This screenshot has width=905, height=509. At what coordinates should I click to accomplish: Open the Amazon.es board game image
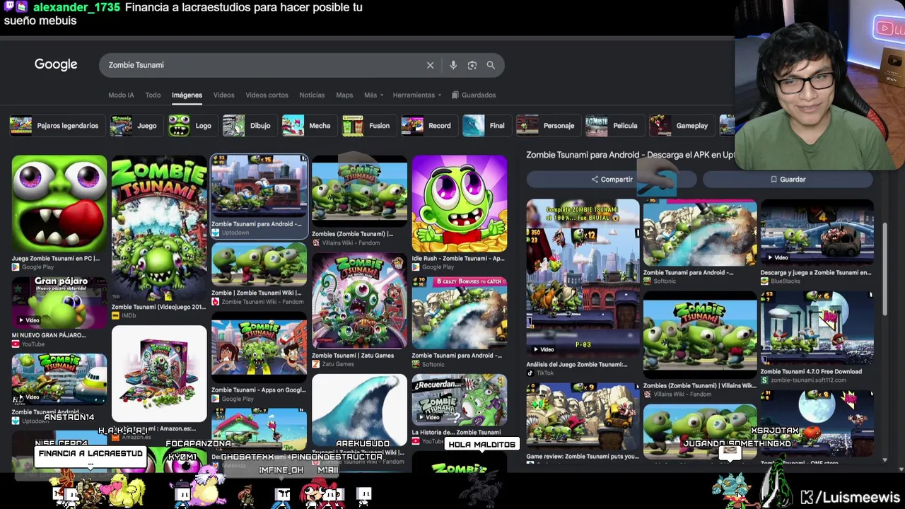(159, 373)
